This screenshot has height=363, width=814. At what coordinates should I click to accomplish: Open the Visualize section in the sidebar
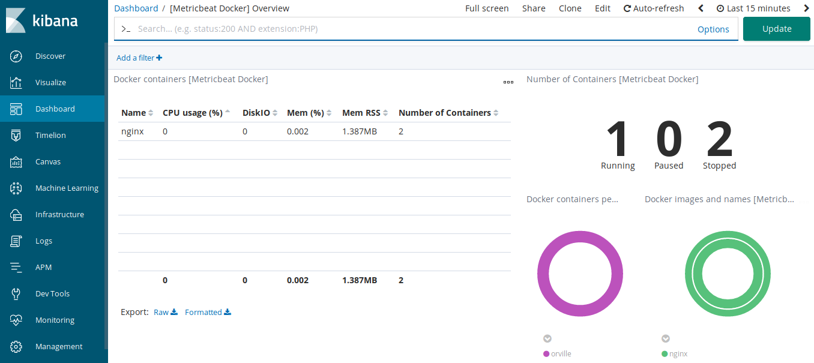tap(51, 82)
